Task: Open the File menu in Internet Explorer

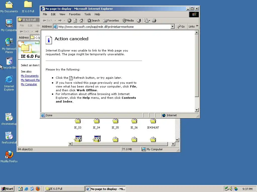Action: pyautogui.click(x=45, y=14)
